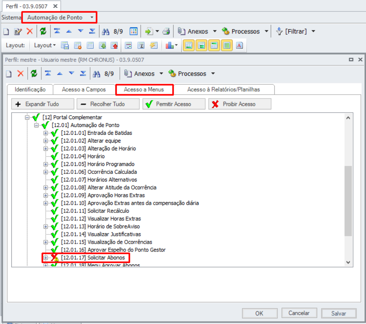Click the printer icon
Image resolution: width=366 pixels, height=324 pixels.
point(166,31)
